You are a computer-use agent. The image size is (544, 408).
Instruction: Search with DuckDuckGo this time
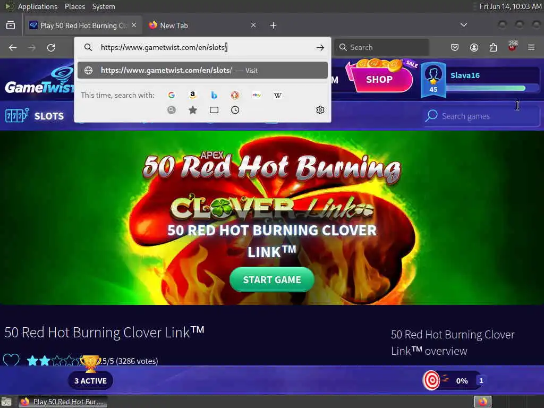[x=235, y=95]
